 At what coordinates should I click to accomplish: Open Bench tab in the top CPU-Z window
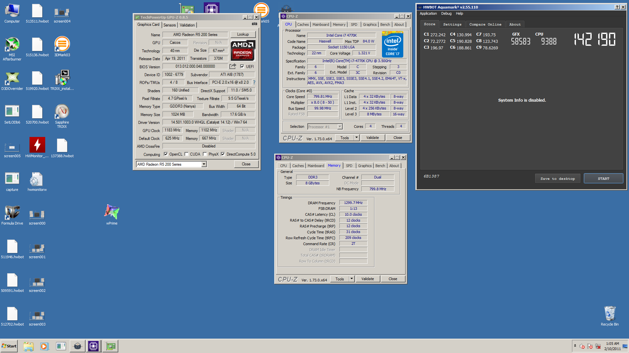pyautogui.click(x=385, y=25)
